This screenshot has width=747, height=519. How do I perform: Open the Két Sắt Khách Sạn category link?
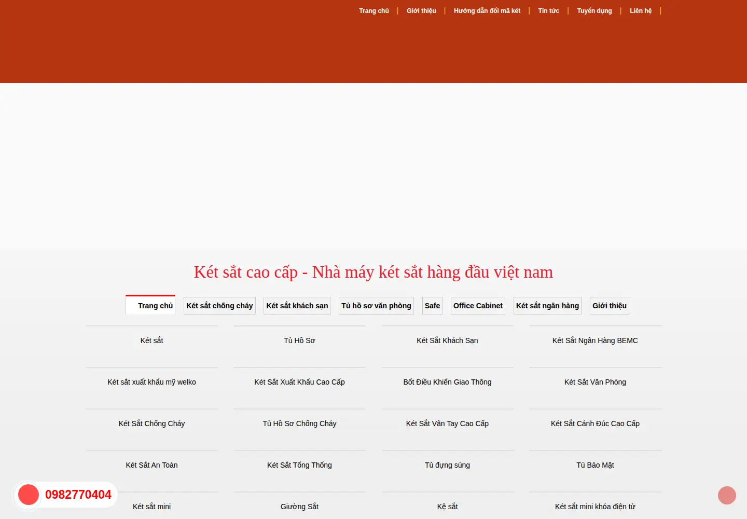pyautogui.click(x=447, y=340)
